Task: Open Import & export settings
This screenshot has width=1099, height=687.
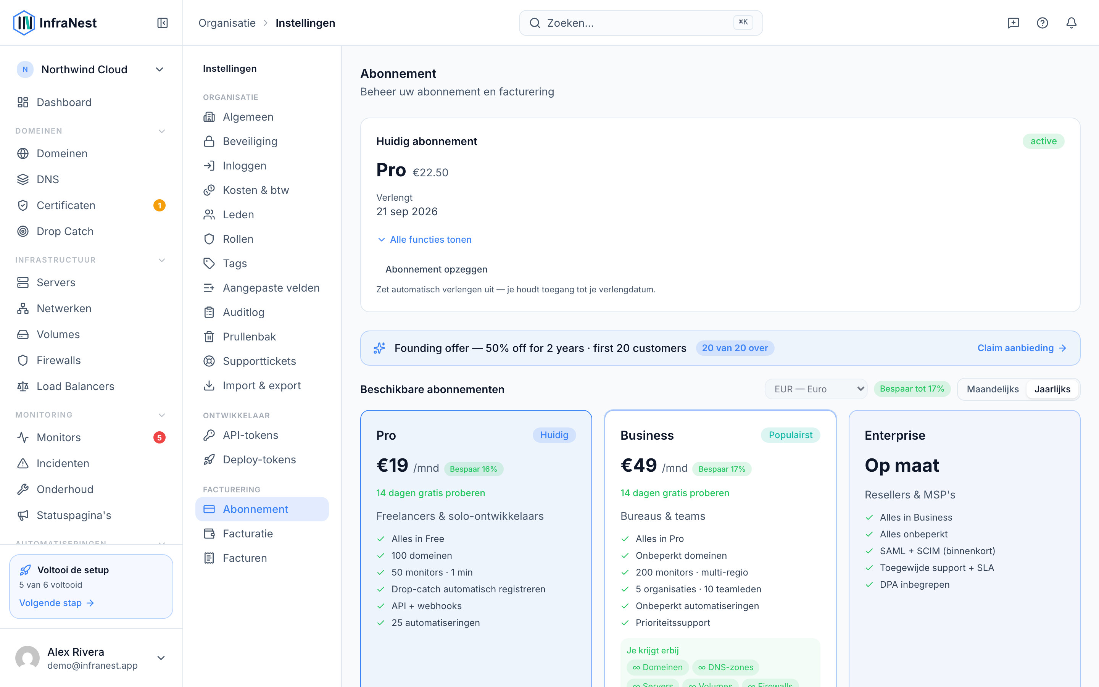Action: click(262, 386)
